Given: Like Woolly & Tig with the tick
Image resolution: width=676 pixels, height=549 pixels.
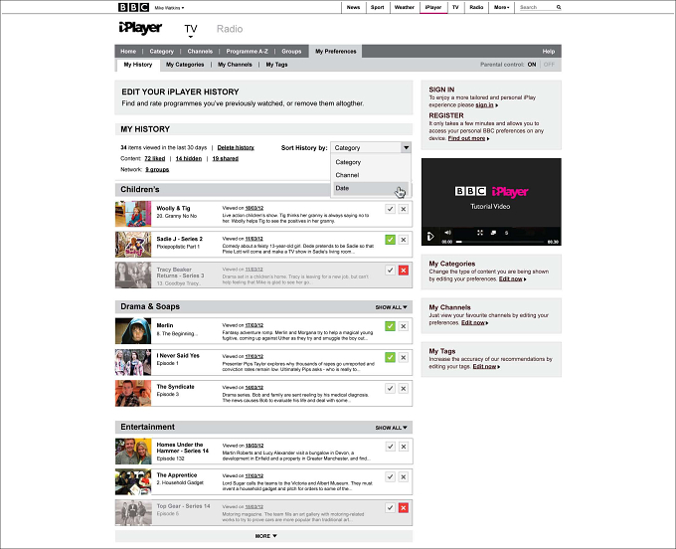Looking at the screenshot, I should tap(390, 209).
